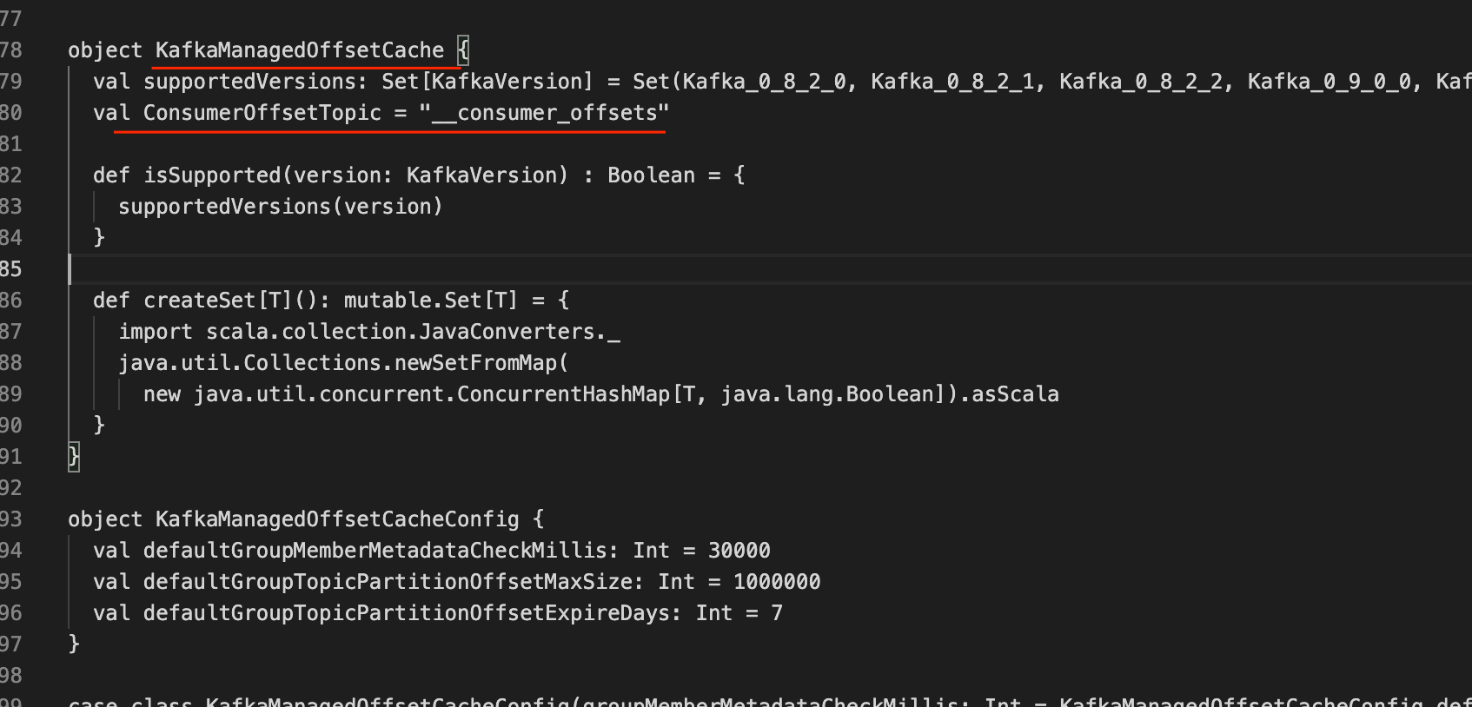Click java.util.Collections.newSetFromMap call
Screen dimensions: 1472x707
pyautogui.click(x=343, y=363)
